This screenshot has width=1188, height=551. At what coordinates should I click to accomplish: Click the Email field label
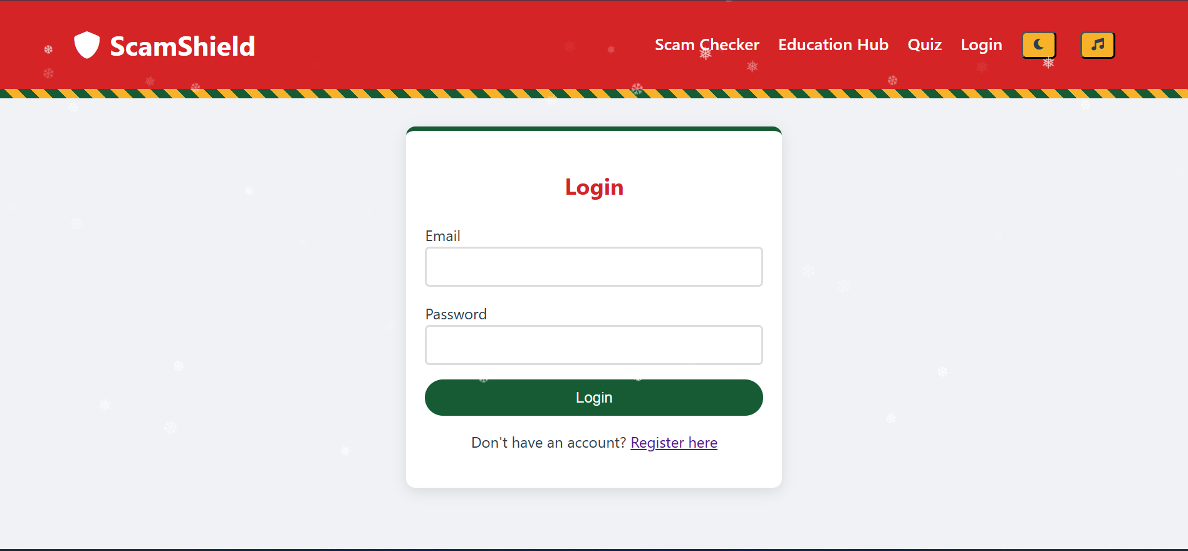tap(442, 236)
